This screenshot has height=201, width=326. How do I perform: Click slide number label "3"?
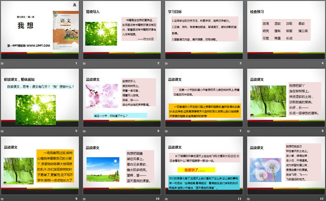(240, 63)
